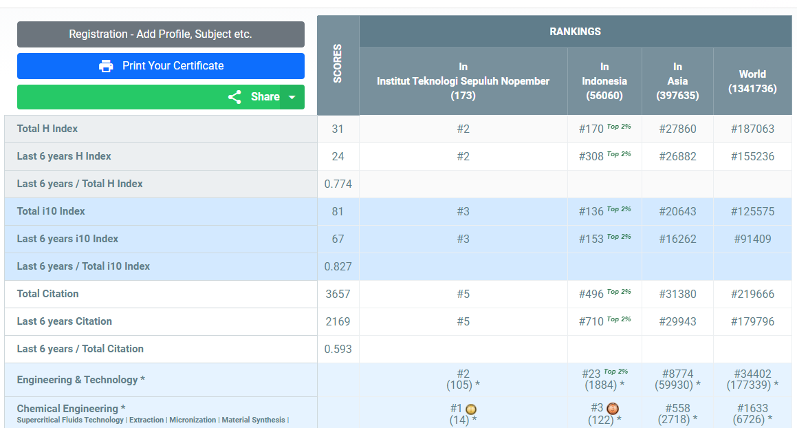Click Top 2% badge in Engineering & Technology row
This screenshot has height=428, width=797.
(x=615, y=372)
